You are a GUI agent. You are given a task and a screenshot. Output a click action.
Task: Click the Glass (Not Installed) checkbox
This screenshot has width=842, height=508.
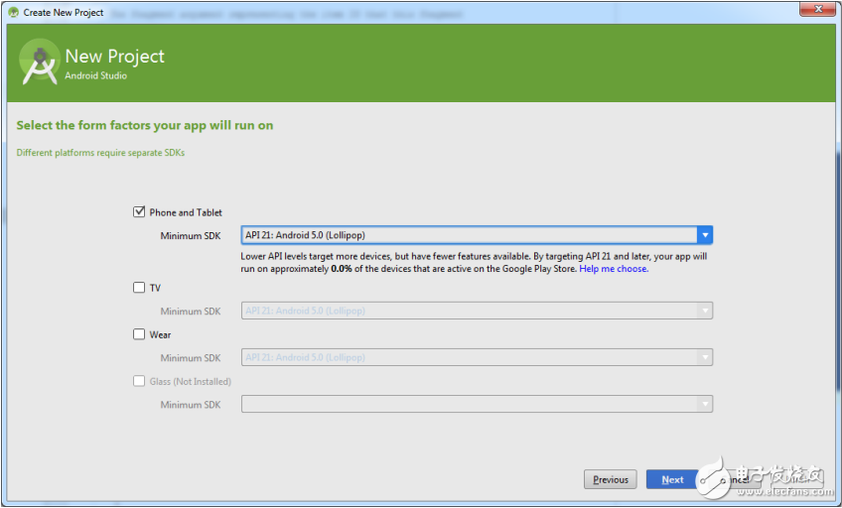pos(139,381)
